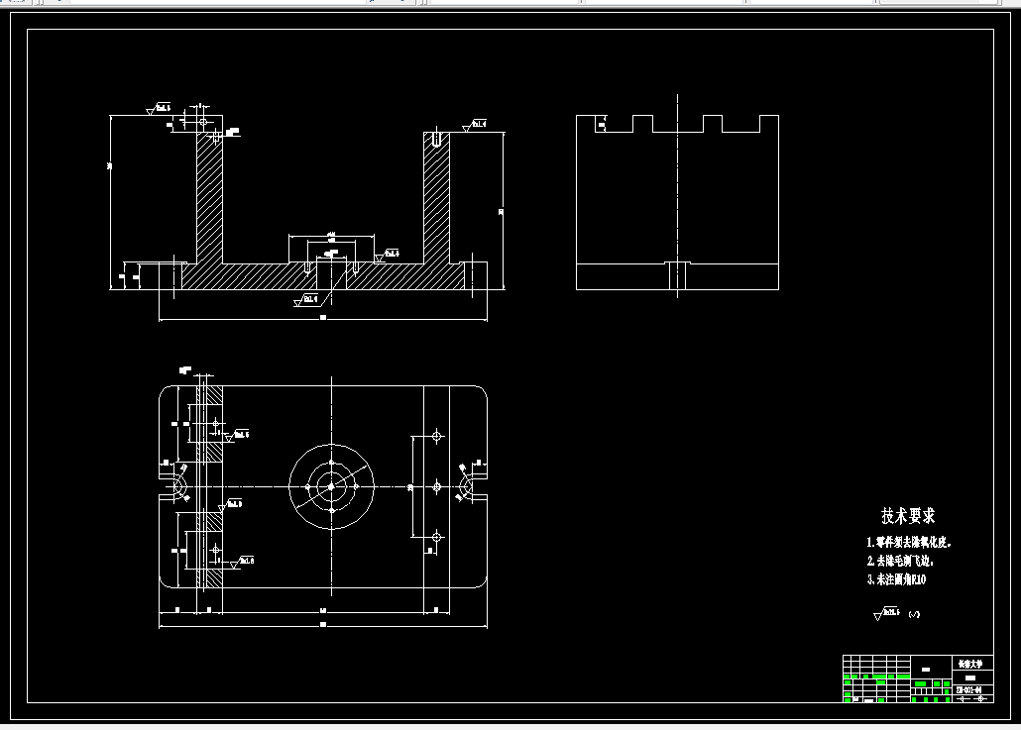Select the hatched left wall in section view
Image resolution: width=1021 pixels, height=730 pixels.
210,198
